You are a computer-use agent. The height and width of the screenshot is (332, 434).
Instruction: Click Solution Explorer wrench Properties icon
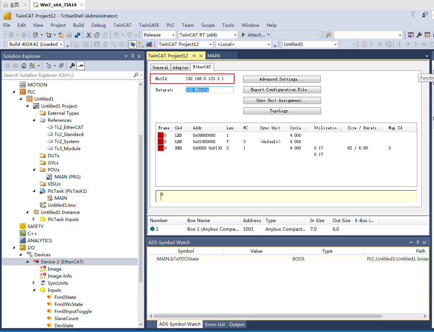[x=72, y=66]
